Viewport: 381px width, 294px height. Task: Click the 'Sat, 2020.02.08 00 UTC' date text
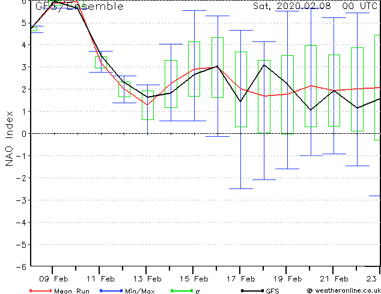315,6
